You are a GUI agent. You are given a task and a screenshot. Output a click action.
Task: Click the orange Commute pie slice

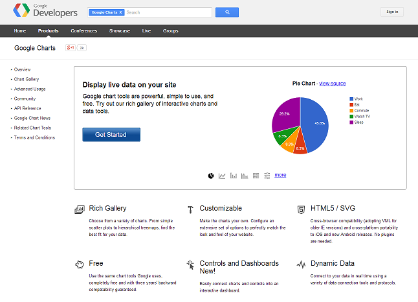(291, 144)
